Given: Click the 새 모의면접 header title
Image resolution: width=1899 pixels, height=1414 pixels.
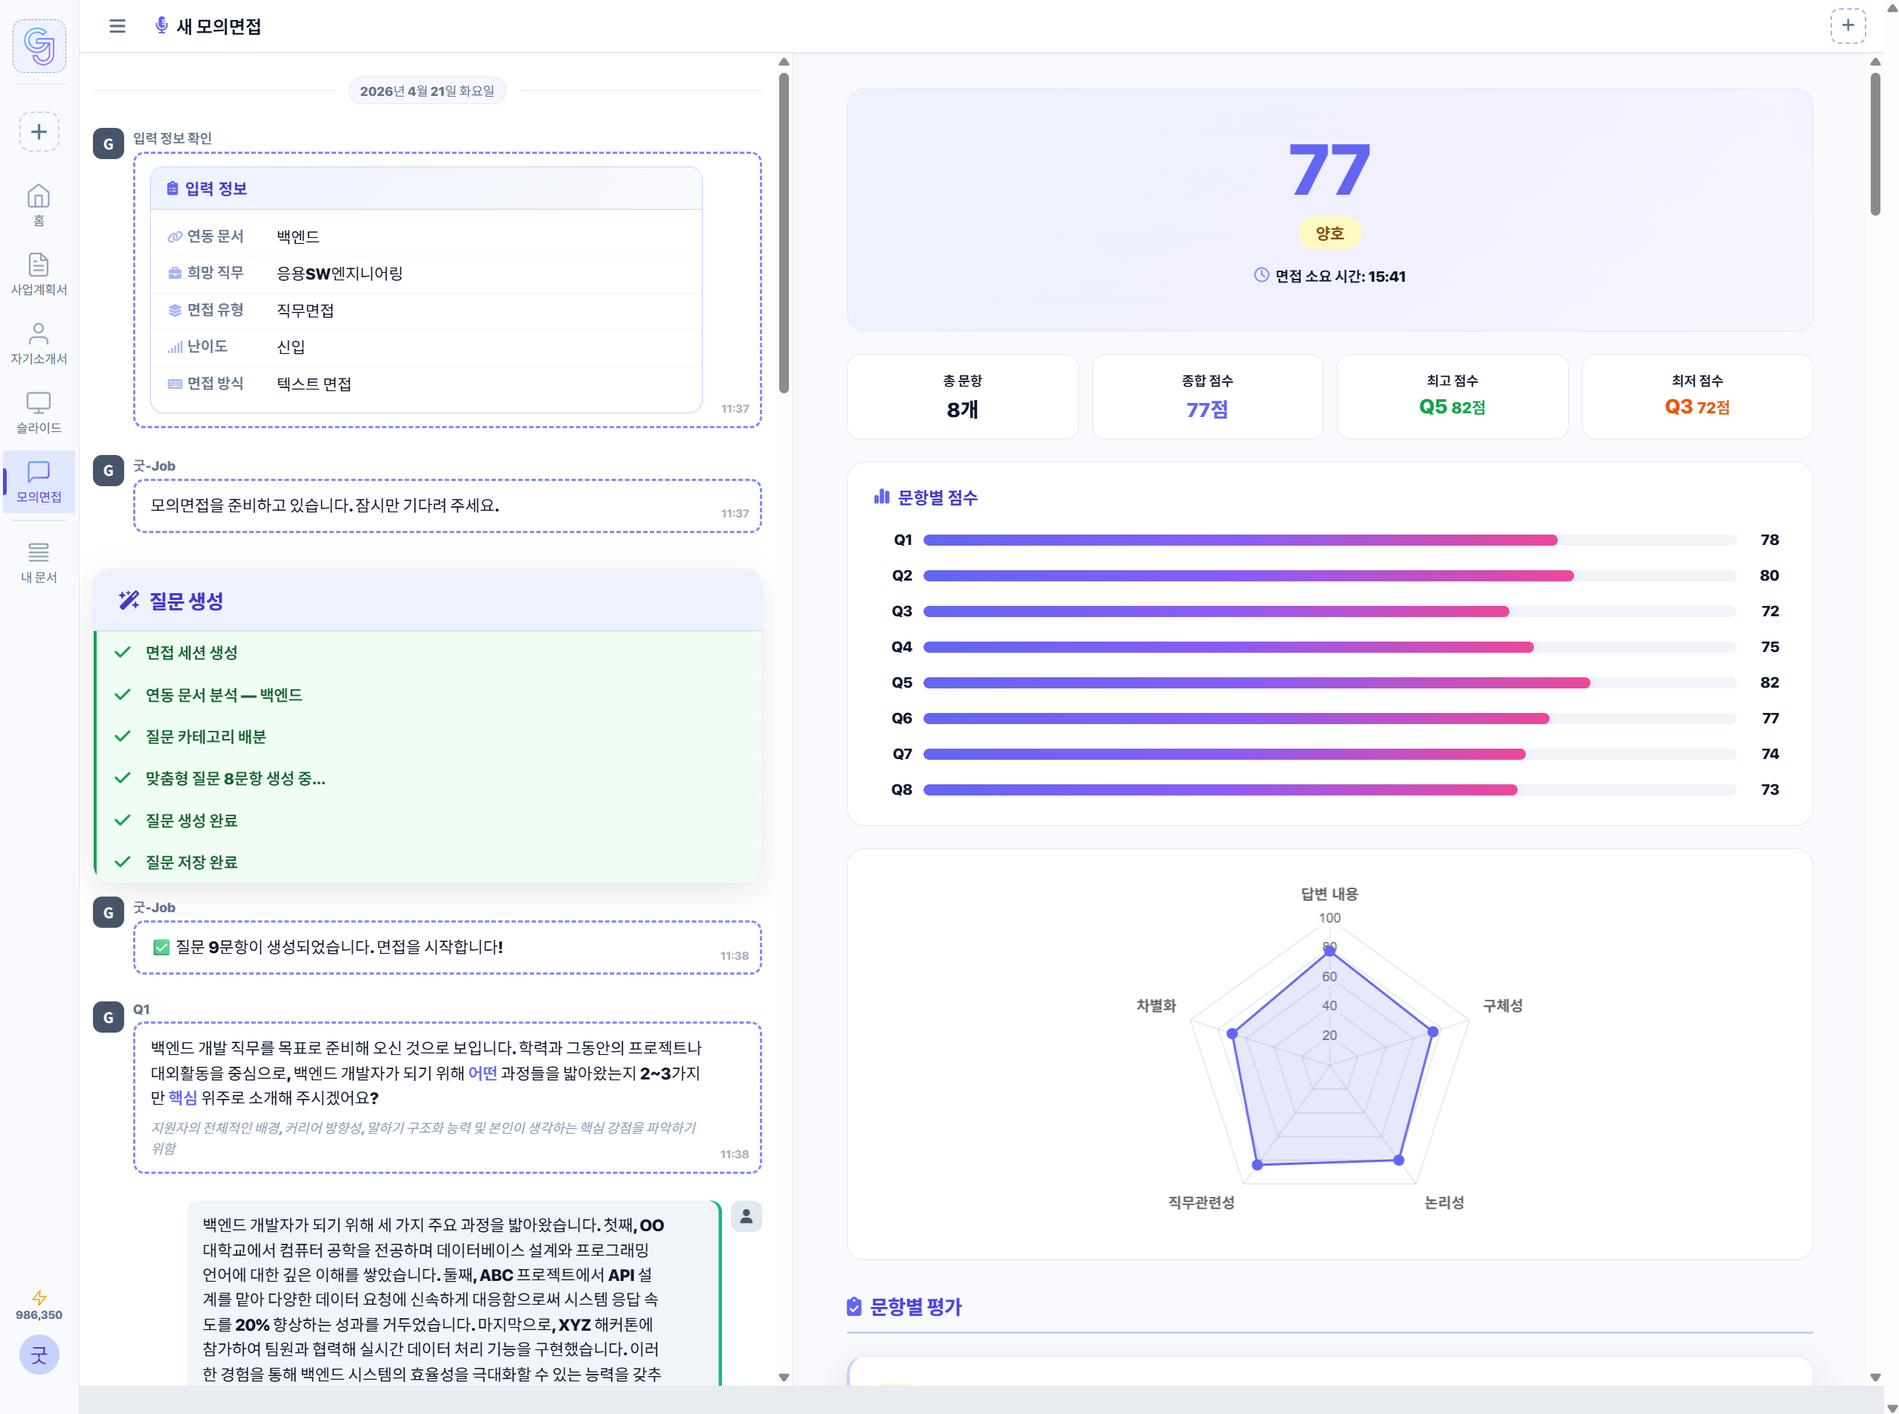Looking at the screenshot, I should click(219, 27).
